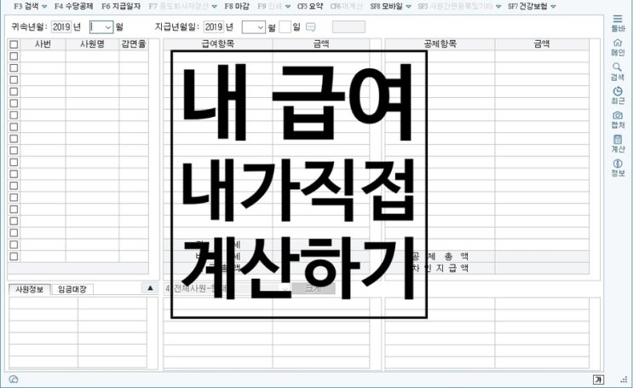
Task: Click F8 마감 menu item
Action: pos(237,7)
